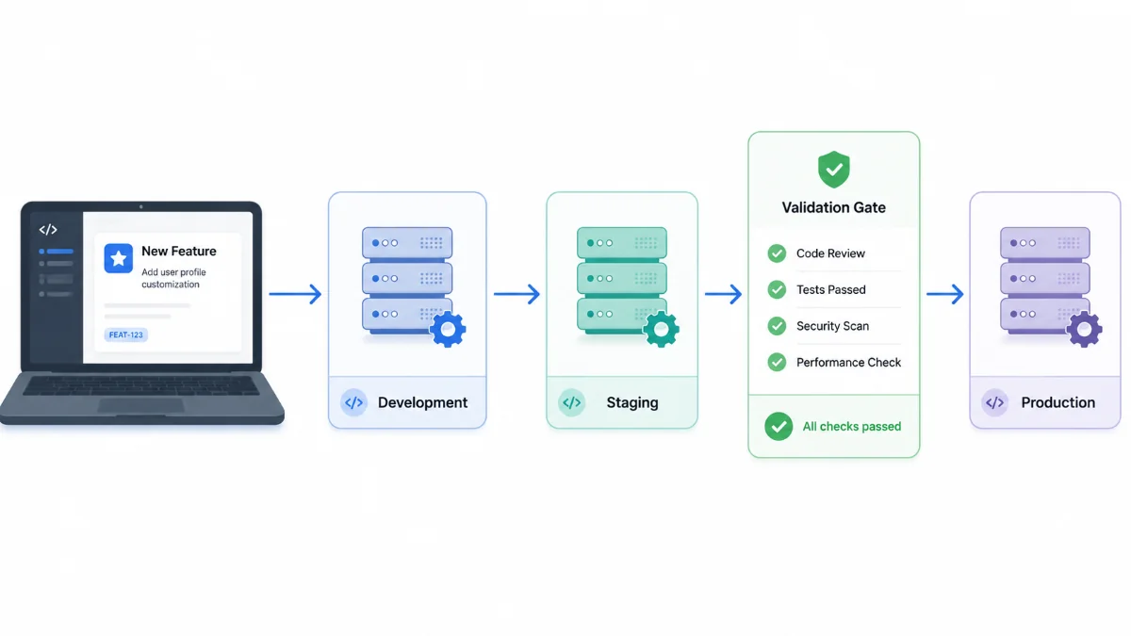Click the Staging server stack icon
This screenshot has height=636, width=1131.
point(622,279)
